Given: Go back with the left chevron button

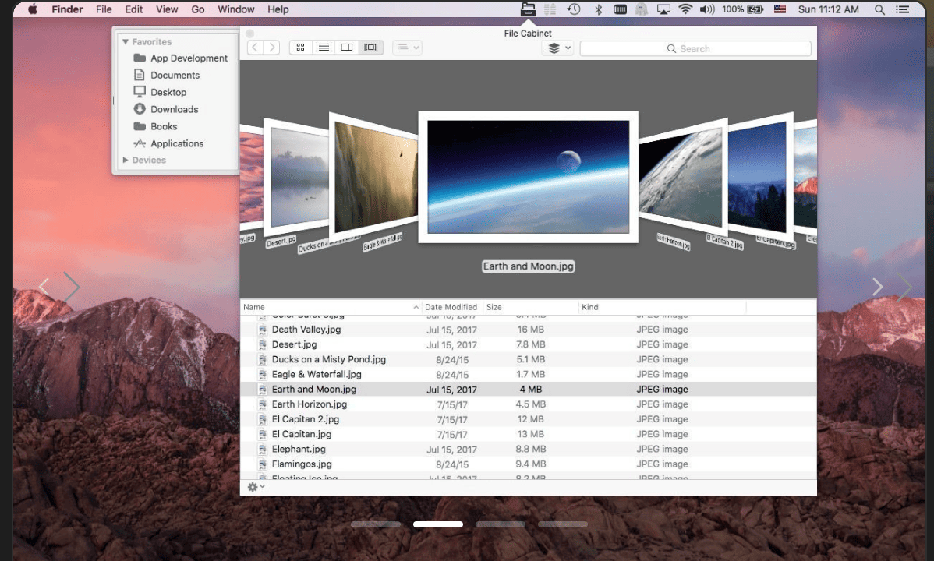Looking at the screenshot, I should pos(255,47).
